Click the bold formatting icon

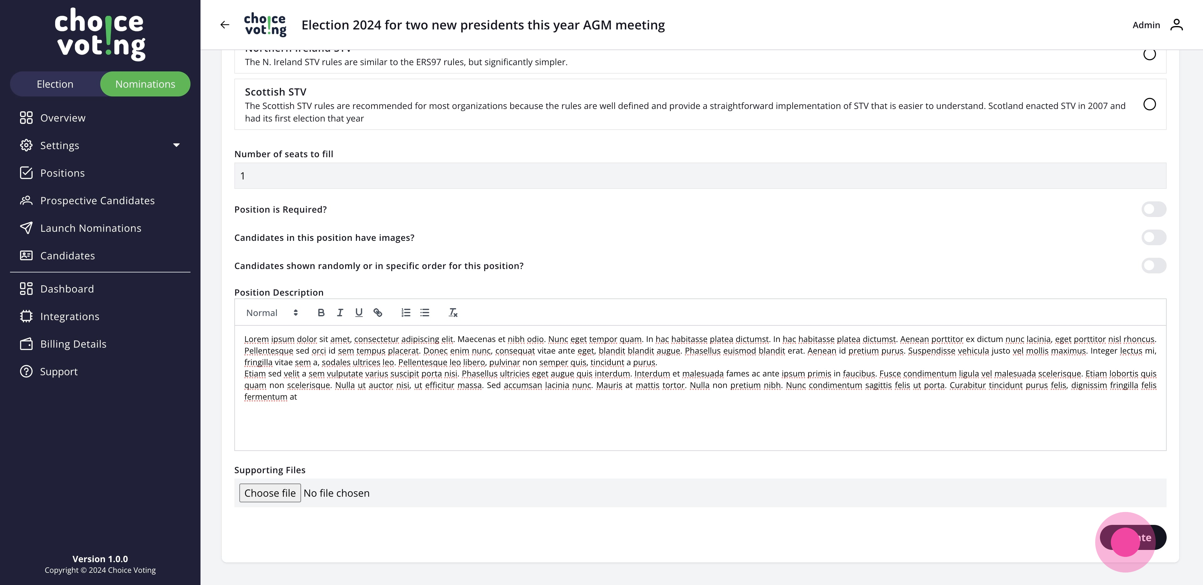tap(321, 313)
